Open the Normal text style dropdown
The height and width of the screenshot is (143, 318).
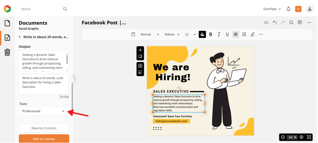pos(150,34)
